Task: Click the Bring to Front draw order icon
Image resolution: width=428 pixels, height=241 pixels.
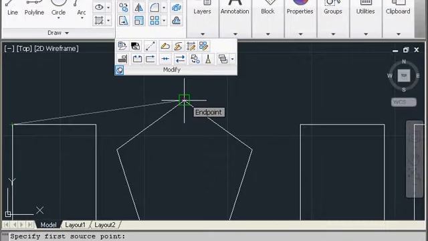Action: click(223, 59)
